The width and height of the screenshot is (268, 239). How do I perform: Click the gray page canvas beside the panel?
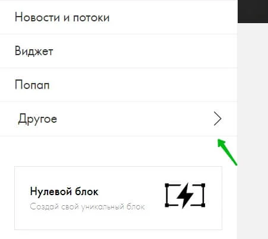[253, 130]
